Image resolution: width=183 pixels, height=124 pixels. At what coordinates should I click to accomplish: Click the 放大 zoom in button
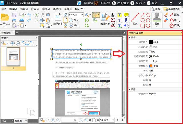[x=73, y=20]
